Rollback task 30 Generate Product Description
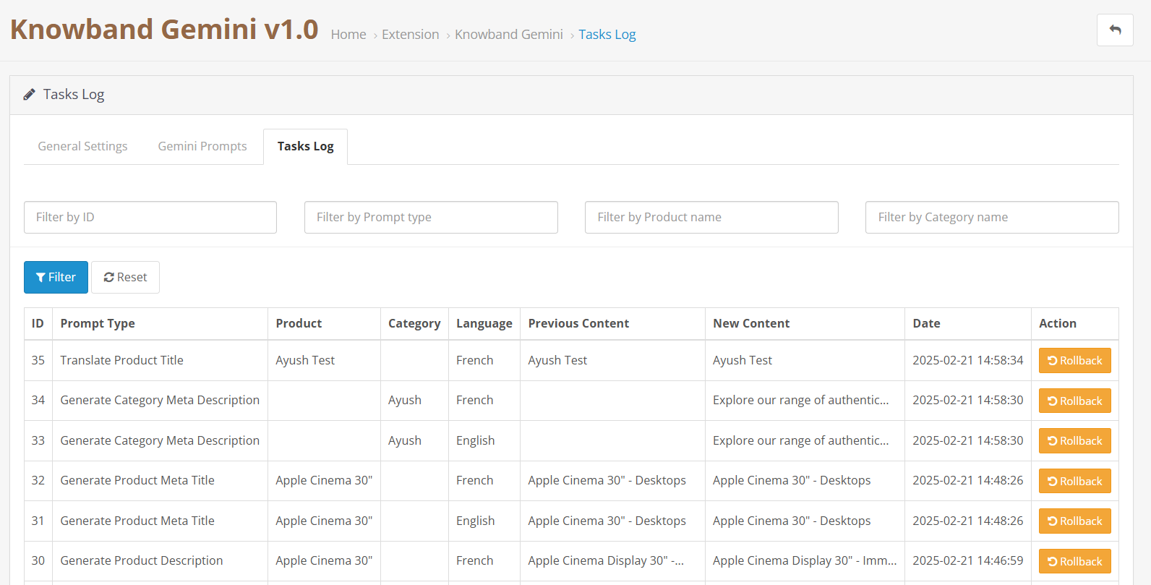This screenshot has width=1151, height=585. click(x=1074, y=561)
